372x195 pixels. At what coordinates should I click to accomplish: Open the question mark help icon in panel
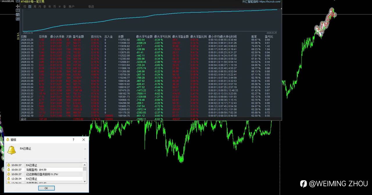[x=18, y=10]
